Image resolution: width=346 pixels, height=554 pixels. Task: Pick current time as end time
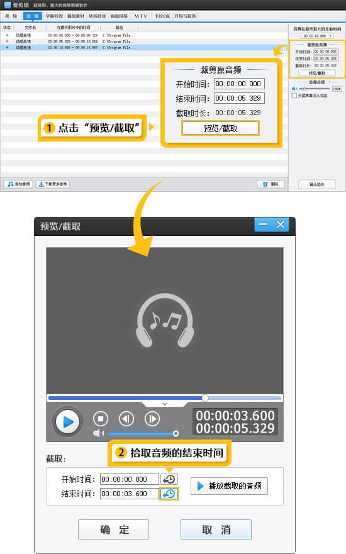click(169, 494)
